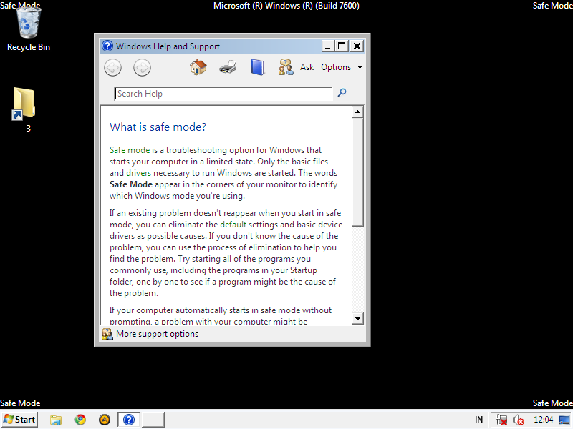Image resolution: width=573 pixels, height=429 pixels.
Task: Click bold 'Safe Mode' text in paragraph
Action: 131,184
